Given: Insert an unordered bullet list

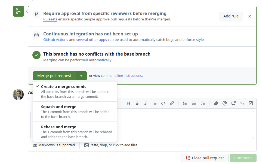Looking at the screenshot, I should click(194, 103).
